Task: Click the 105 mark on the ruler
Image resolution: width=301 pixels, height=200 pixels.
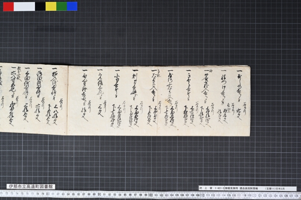Action: point(177,195)
